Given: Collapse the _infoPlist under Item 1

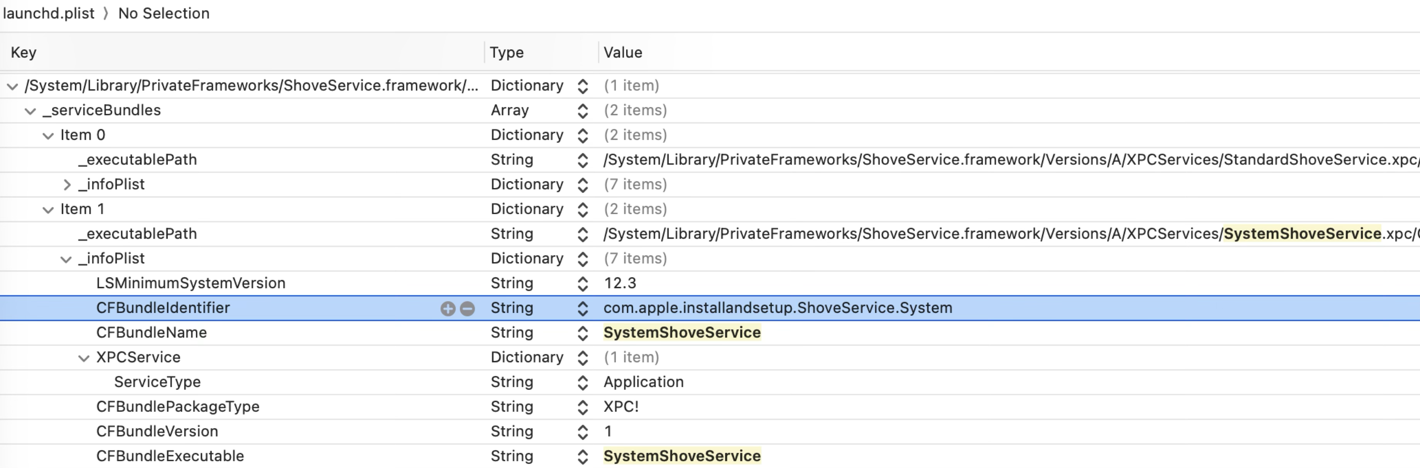Looking at the screenshot, I should coord(66,259).
